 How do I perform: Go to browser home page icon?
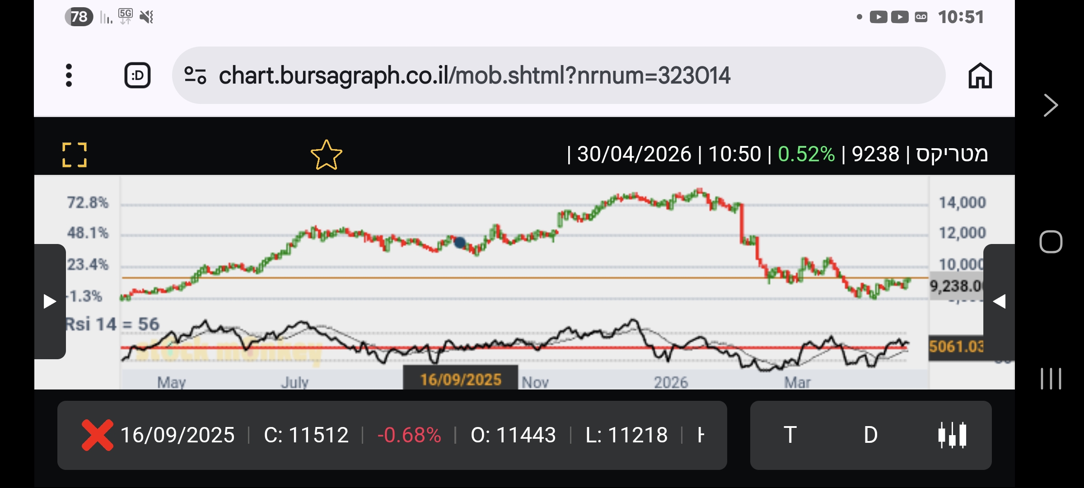980,75
